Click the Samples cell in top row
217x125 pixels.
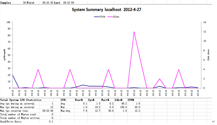tap(6, 3)
